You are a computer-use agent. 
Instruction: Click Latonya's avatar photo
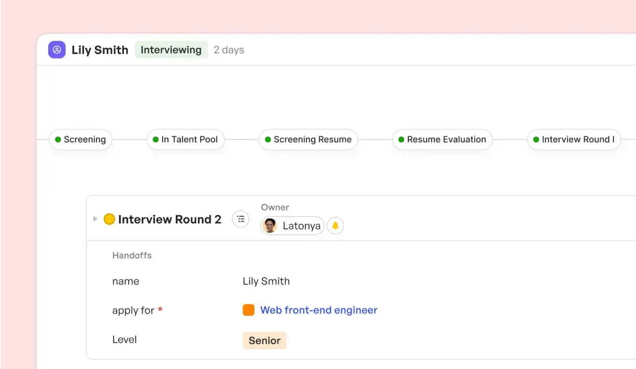click(270, 226)
